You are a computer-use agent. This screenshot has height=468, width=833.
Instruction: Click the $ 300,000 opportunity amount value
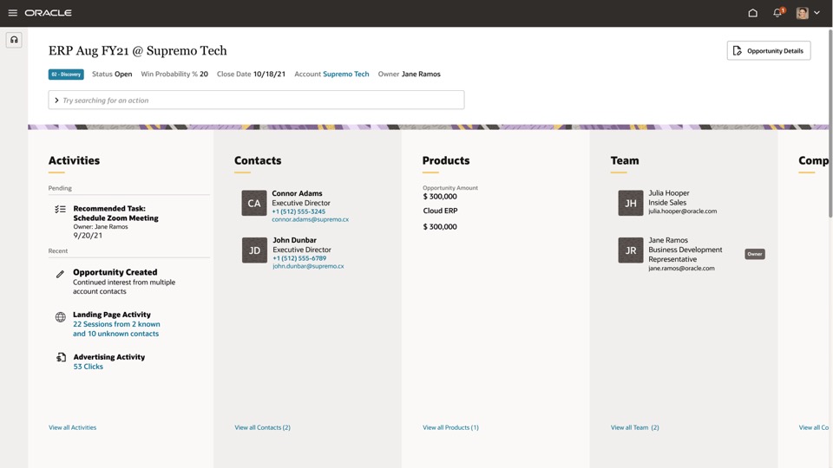tap(440, 197)
